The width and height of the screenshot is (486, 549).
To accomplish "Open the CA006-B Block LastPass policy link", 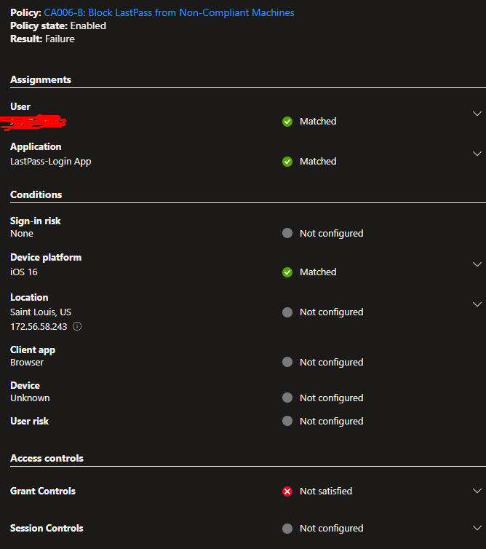I will click(x=169, y=12).
